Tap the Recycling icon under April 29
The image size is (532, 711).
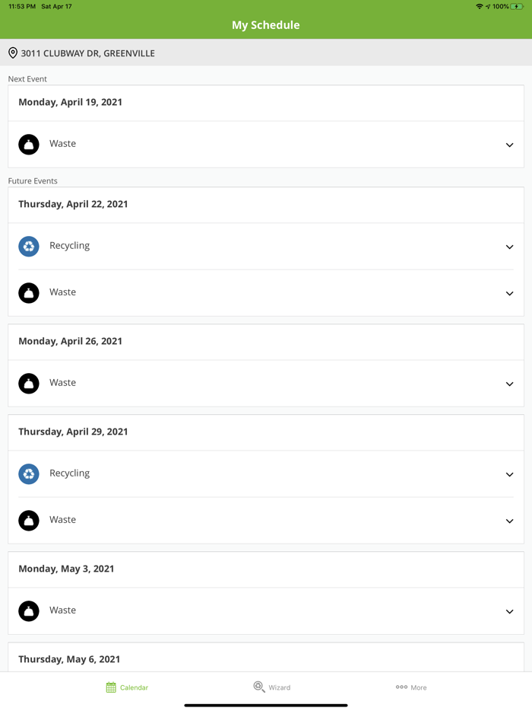(29, 474)
